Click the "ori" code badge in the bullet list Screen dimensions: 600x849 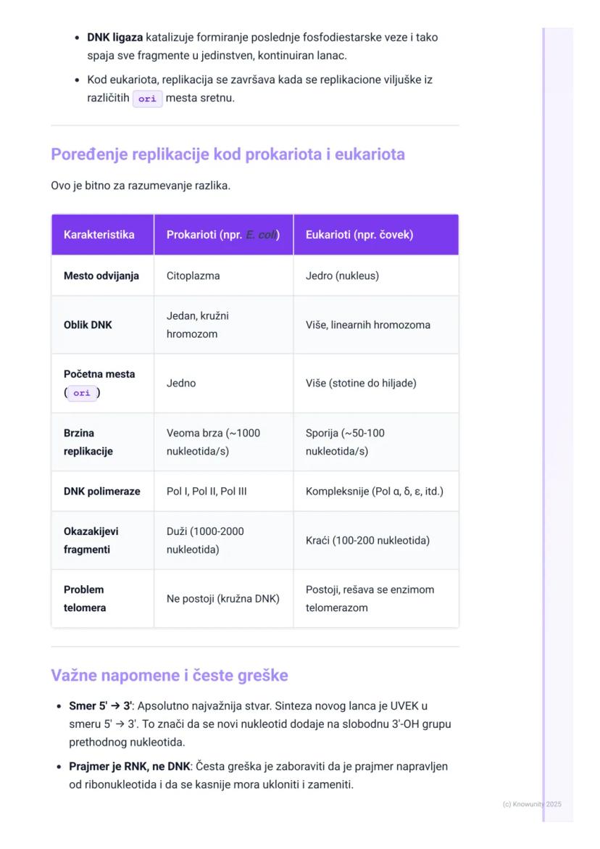[x=147, y=99]
